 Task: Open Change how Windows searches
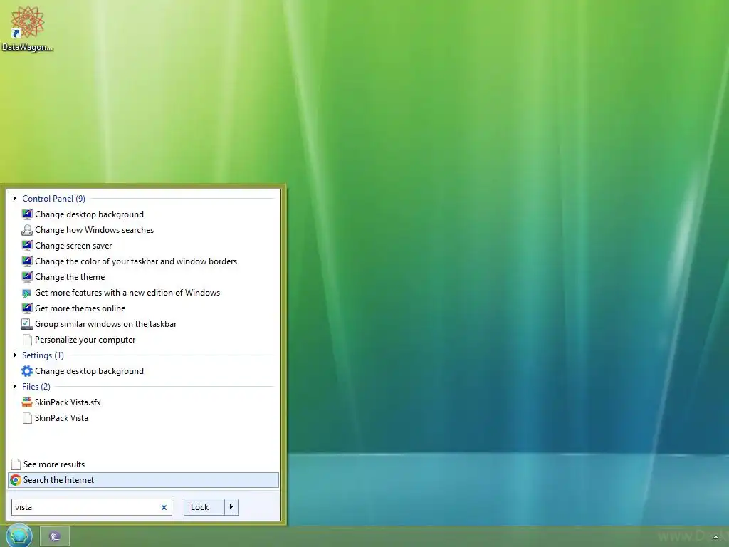(x=95, y=230)
